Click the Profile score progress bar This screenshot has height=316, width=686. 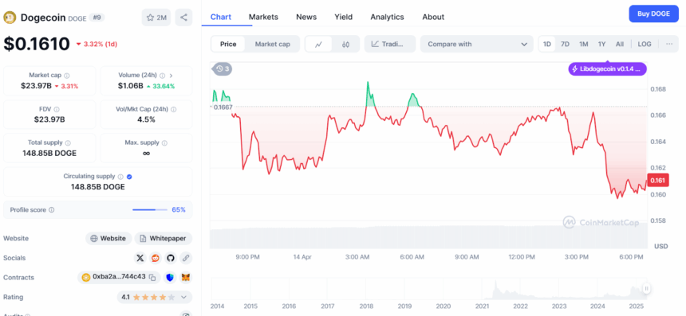click(x=150, y=210)
